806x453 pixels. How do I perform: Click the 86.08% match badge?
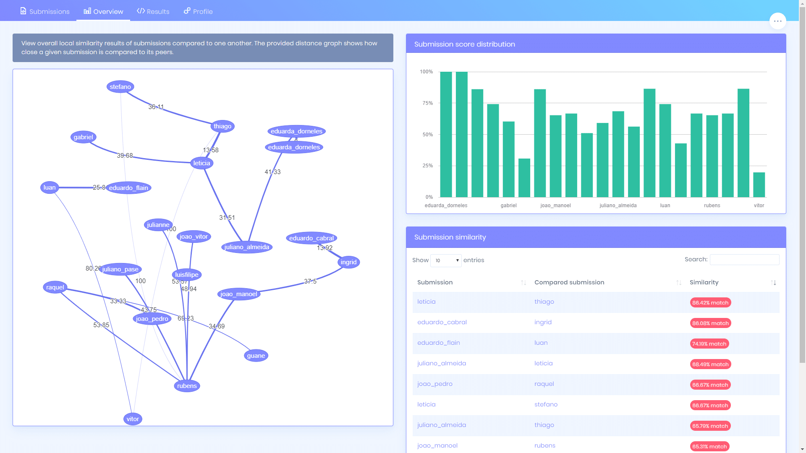click(710, 323)
